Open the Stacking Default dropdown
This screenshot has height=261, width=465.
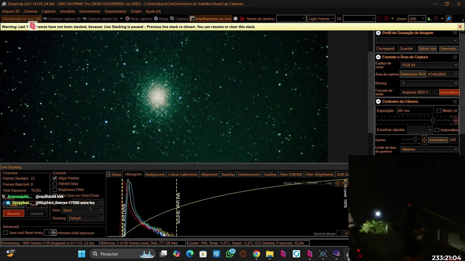[x=85, y=218]
